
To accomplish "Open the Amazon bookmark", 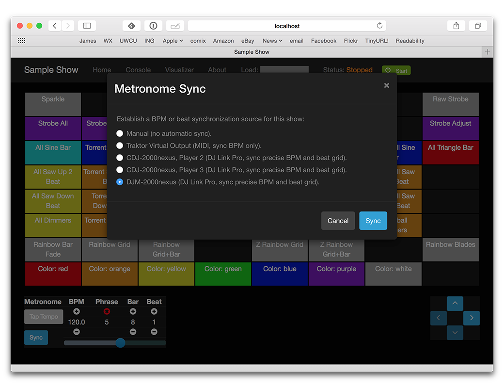I will 223,41.
